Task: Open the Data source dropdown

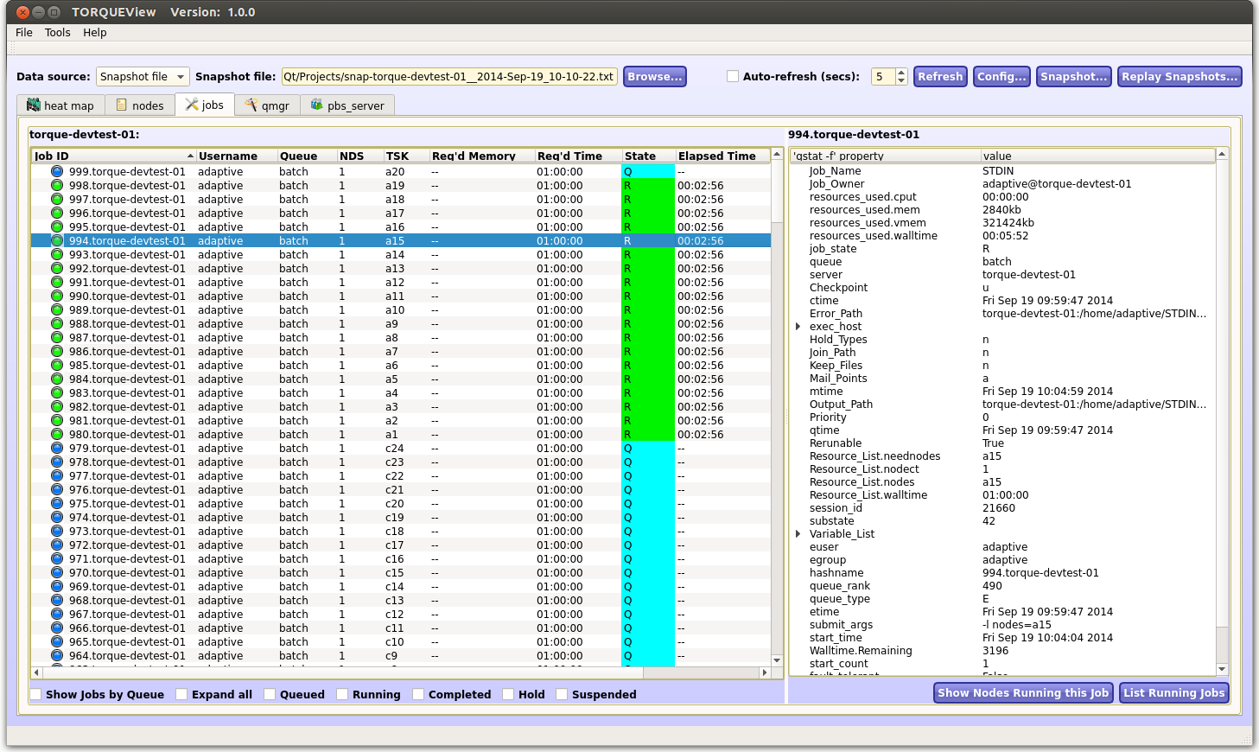Action: [143, 76]
